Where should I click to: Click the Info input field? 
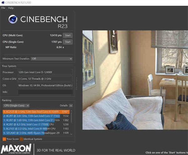(45, 92)
